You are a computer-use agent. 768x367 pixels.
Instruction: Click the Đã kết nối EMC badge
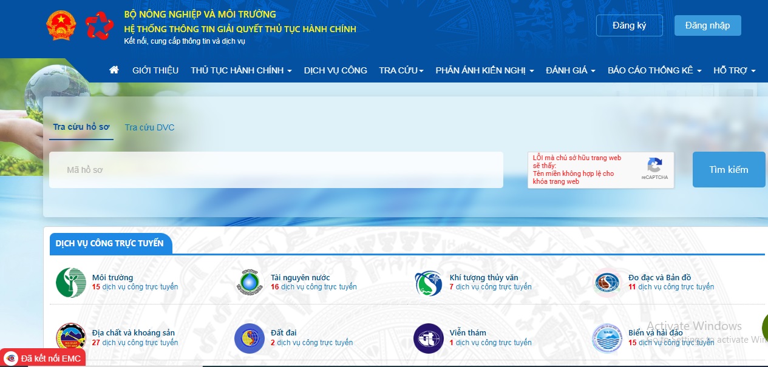[x=42, y=358]
